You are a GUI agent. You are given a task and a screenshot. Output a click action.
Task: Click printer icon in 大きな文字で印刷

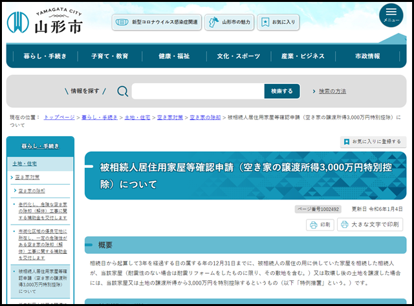tap(344, 225)
